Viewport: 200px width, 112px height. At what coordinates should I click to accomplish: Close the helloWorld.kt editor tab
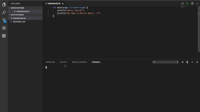pos(62,3)
